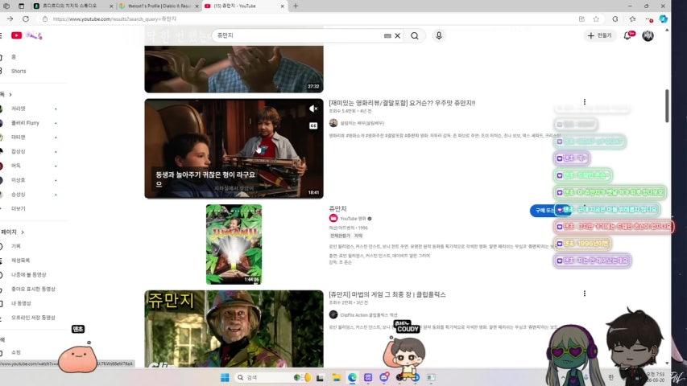Open 오프라인 저장 동영상 downloads
The image size is (687, 386).
pos(33,318)
